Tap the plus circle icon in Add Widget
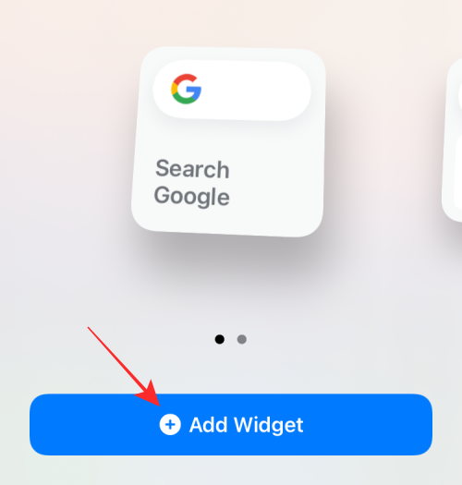This screenshot has height=485, width=462. tap(170, 424)
